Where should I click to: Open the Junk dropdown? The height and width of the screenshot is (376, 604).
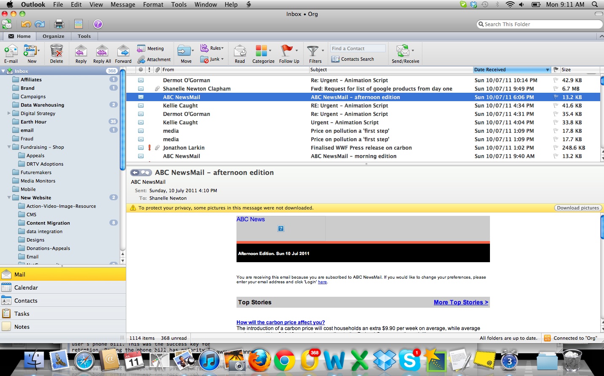[212, 59]
